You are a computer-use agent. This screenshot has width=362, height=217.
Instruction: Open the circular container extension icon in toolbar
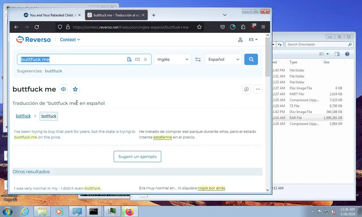pyautogui.click(x=233, y=27)
